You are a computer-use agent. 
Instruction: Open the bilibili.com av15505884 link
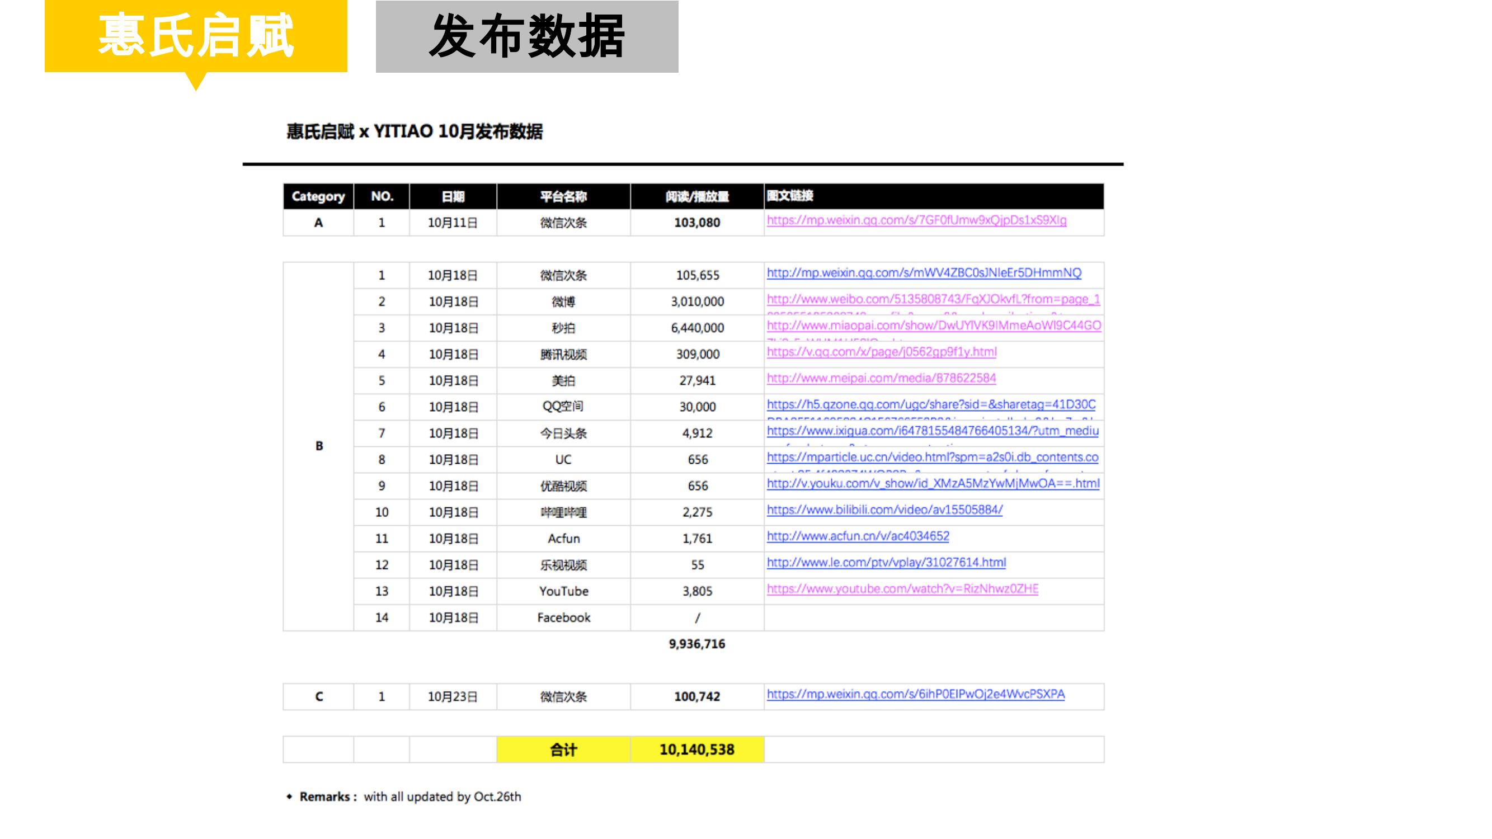(x=884, y=510)
